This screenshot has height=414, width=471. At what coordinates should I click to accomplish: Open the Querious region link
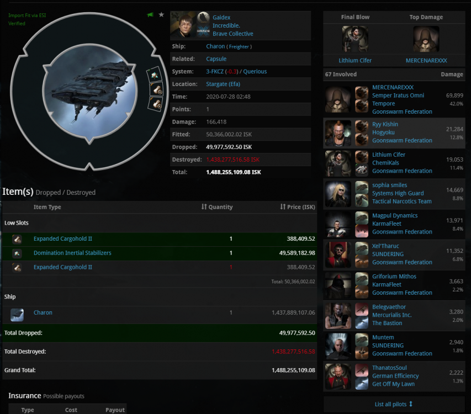[255, 72]
